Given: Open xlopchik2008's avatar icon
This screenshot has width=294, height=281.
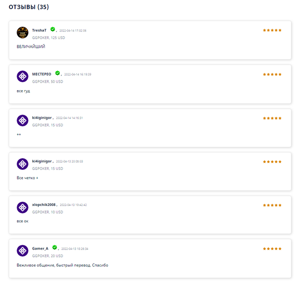Looking at the screenshot, I should click(x=22, y=207).
